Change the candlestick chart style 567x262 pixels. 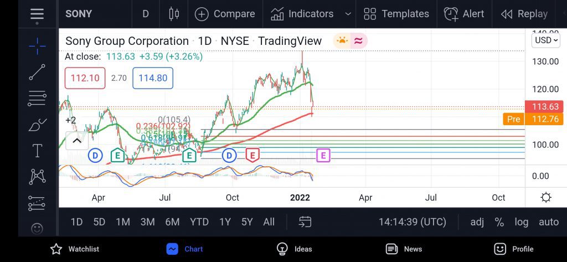(x=174, y=14)
